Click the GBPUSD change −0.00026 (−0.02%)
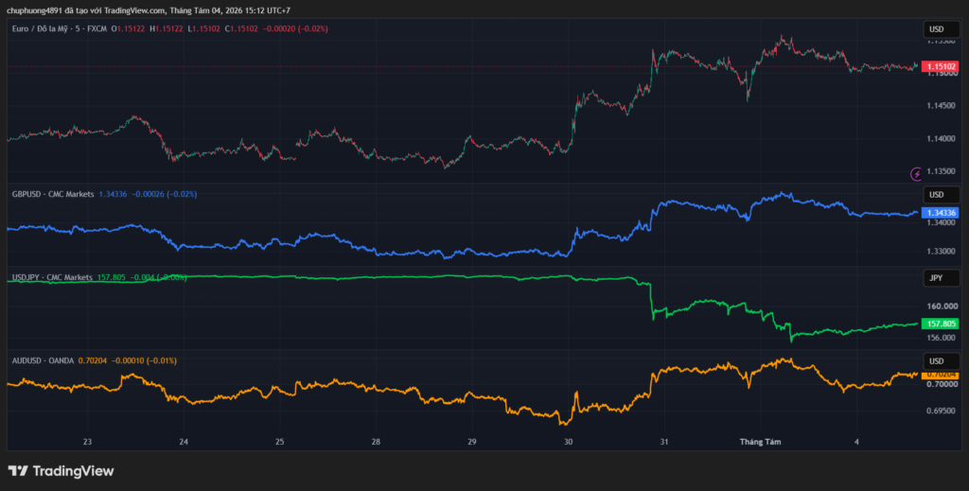The image size is (969, 491). (165, 194)
